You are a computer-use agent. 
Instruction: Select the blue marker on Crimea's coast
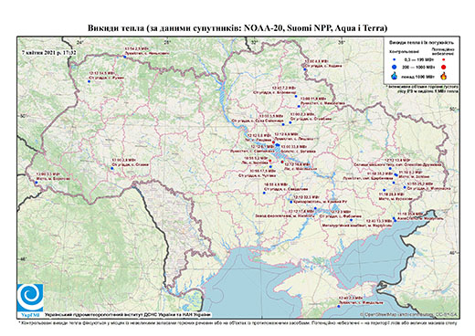point(339,307)
